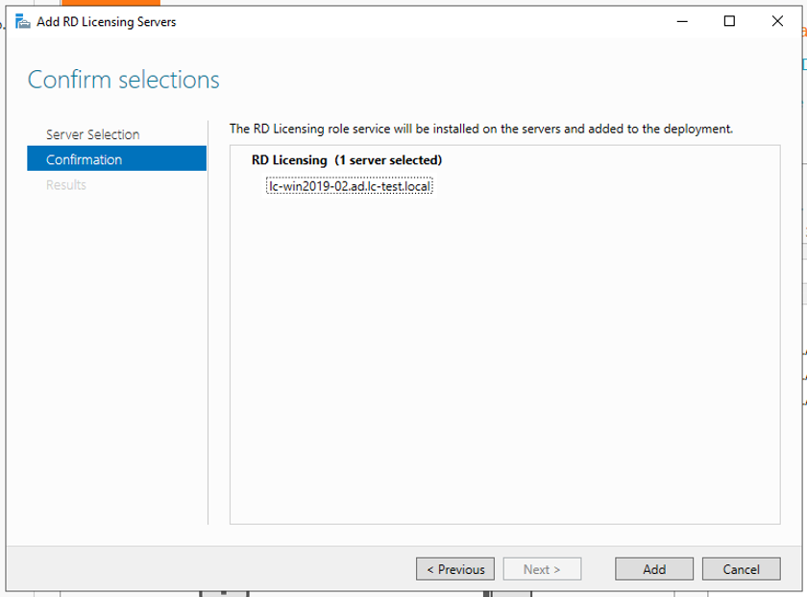
Task: Select the highlighted Confirmation step
Action: pos(116,159)
